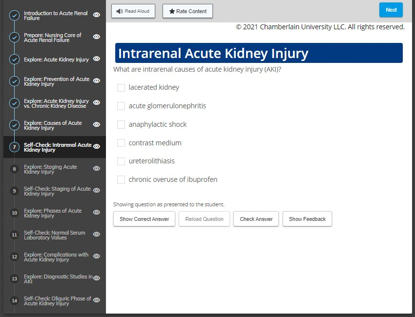This screenshot has height=317, width=415.
Task: Check chronic overuse of ibuprofen box
Action: click(x=121, y=180)
